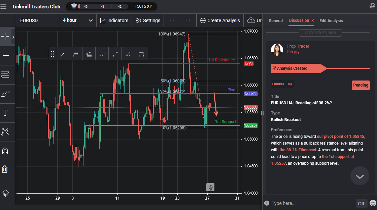Open the language globe icon
This screenshot has height=210, width=377.
pos(372,6)
